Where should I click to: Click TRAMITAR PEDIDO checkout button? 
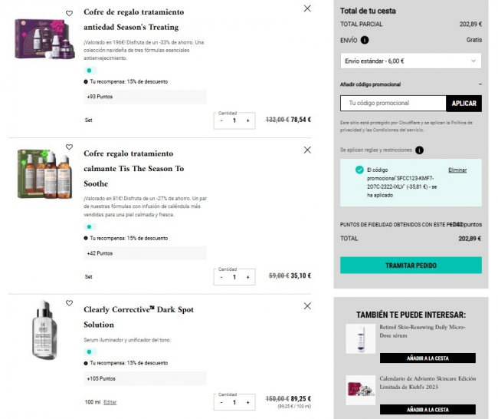tap(411, 265)
